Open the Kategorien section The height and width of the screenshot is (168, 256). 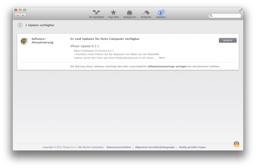(130, 14)
